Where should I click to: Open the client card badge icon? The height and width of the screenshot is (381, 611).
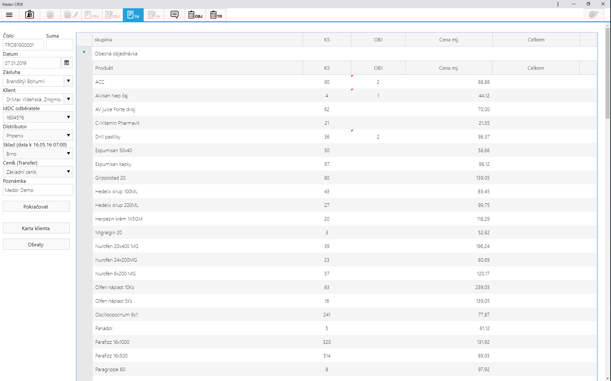(30, 15)
